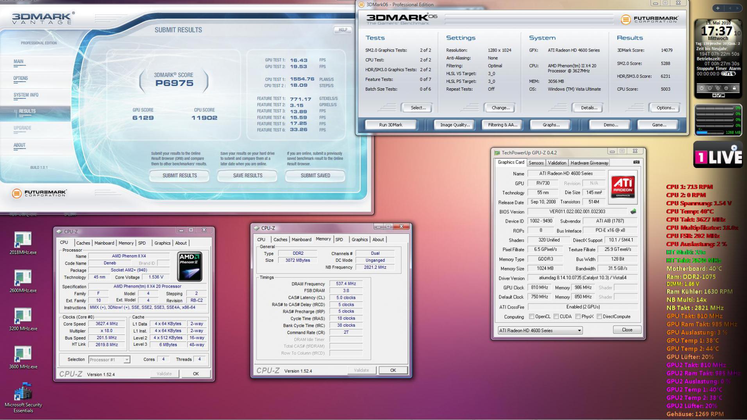The width and height of the screenshot is (747, 420).
Task: Click the CPU-Z title icon in the CPU window
Action: coord(59,231)
